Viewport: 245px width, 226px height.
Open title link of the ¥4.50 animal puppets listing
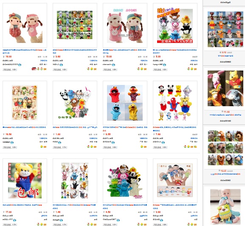[x=125, y=206]
